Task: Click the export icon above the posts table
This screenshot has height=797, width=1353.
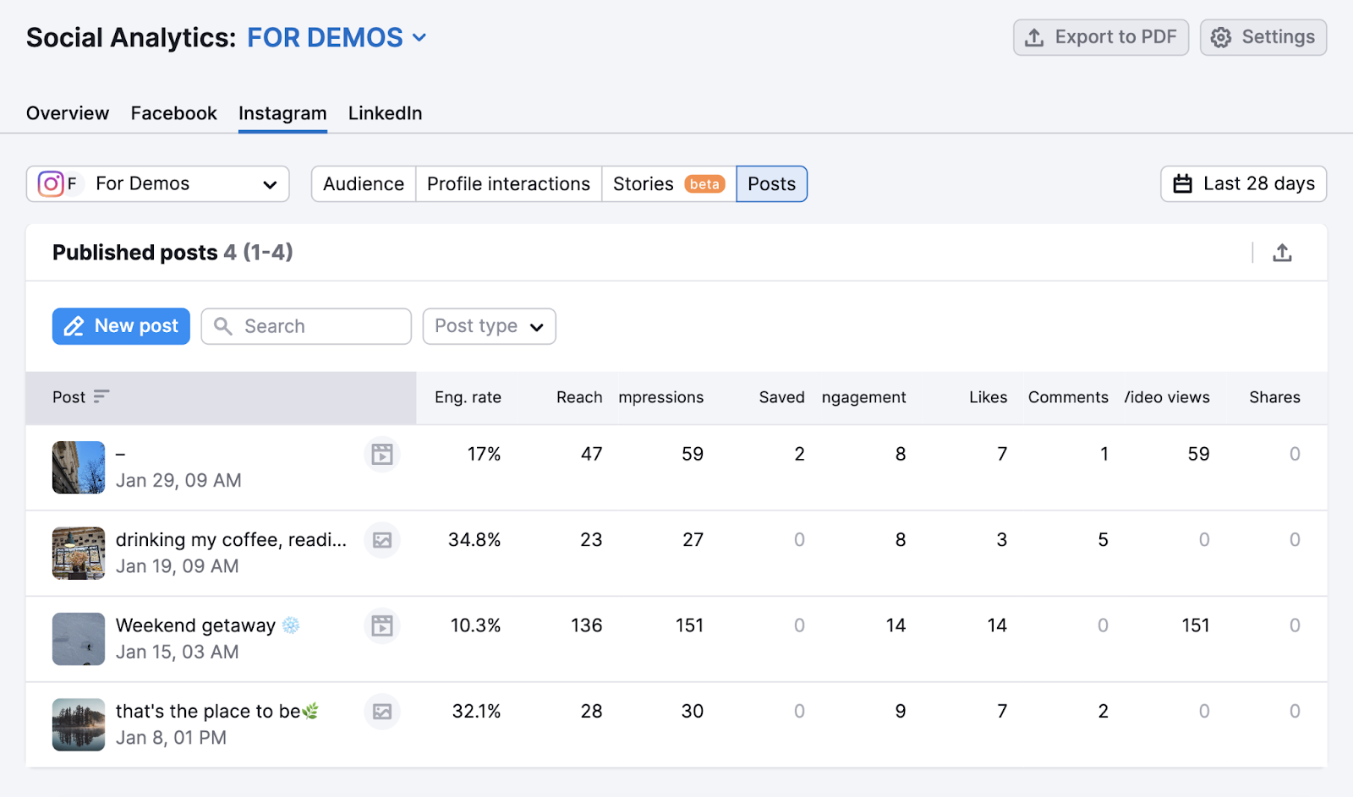Action: pos(1283,252)
